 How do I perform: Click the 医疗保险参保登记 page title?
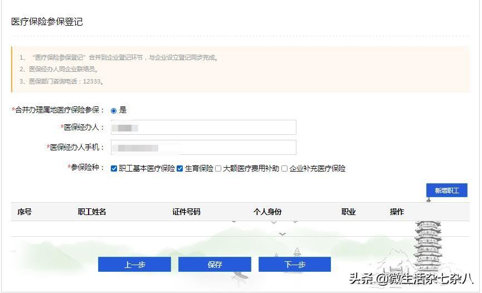pos(47,22)
